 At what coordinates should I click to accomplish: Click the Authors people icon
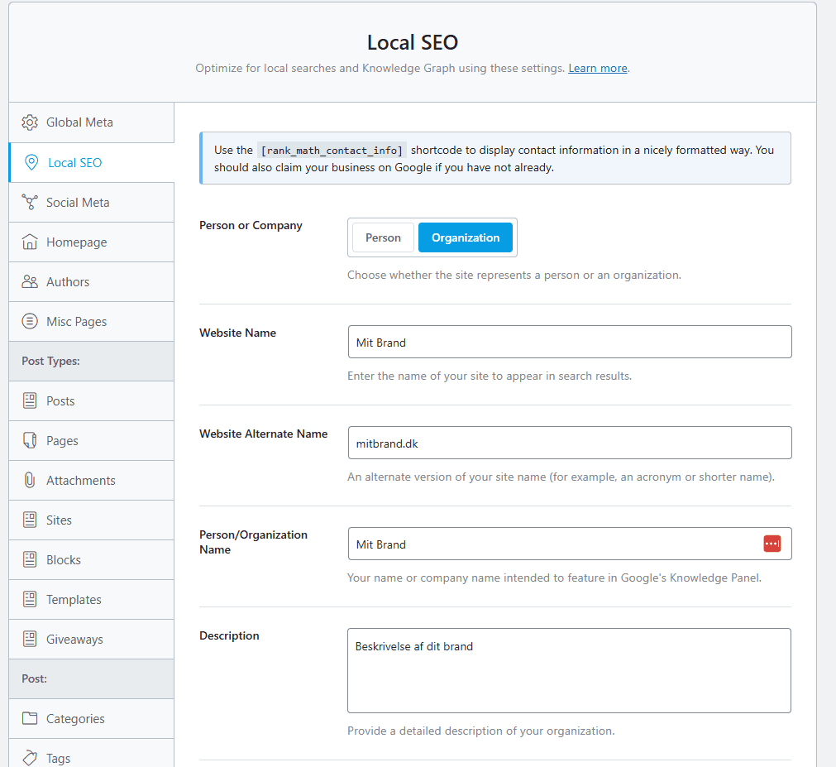(x=30, y=282)
